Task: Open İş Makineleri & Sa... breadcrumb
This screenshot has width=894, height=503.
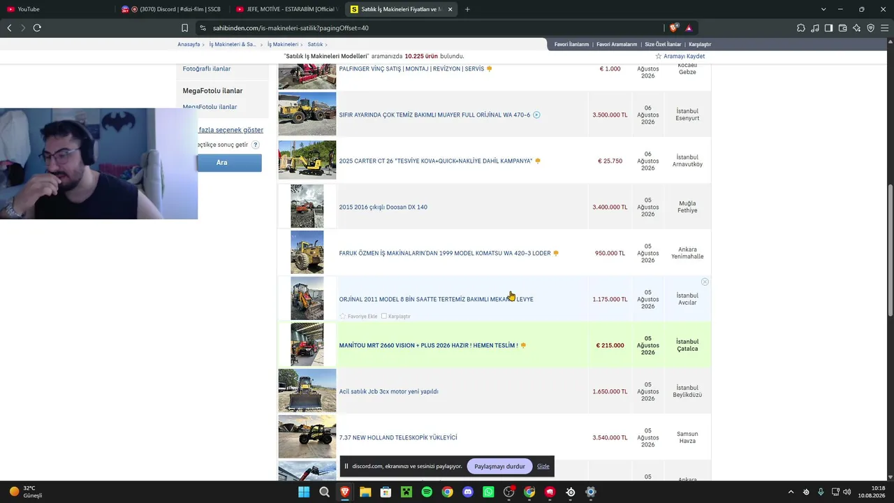Action: tap(233, 44)
